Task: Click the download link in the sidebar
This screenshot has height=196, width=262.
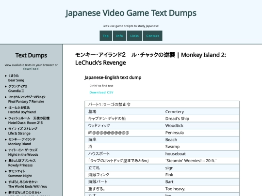Action: point(31,69)
